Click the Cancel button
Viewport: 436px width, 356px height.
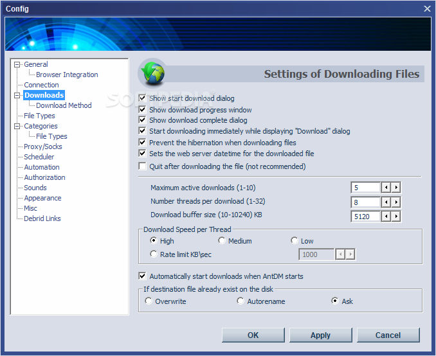[x=388, y=335]
